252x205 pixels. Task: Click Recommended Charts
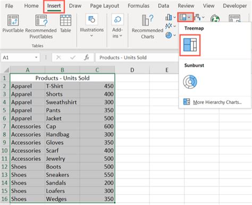(147, 27)
